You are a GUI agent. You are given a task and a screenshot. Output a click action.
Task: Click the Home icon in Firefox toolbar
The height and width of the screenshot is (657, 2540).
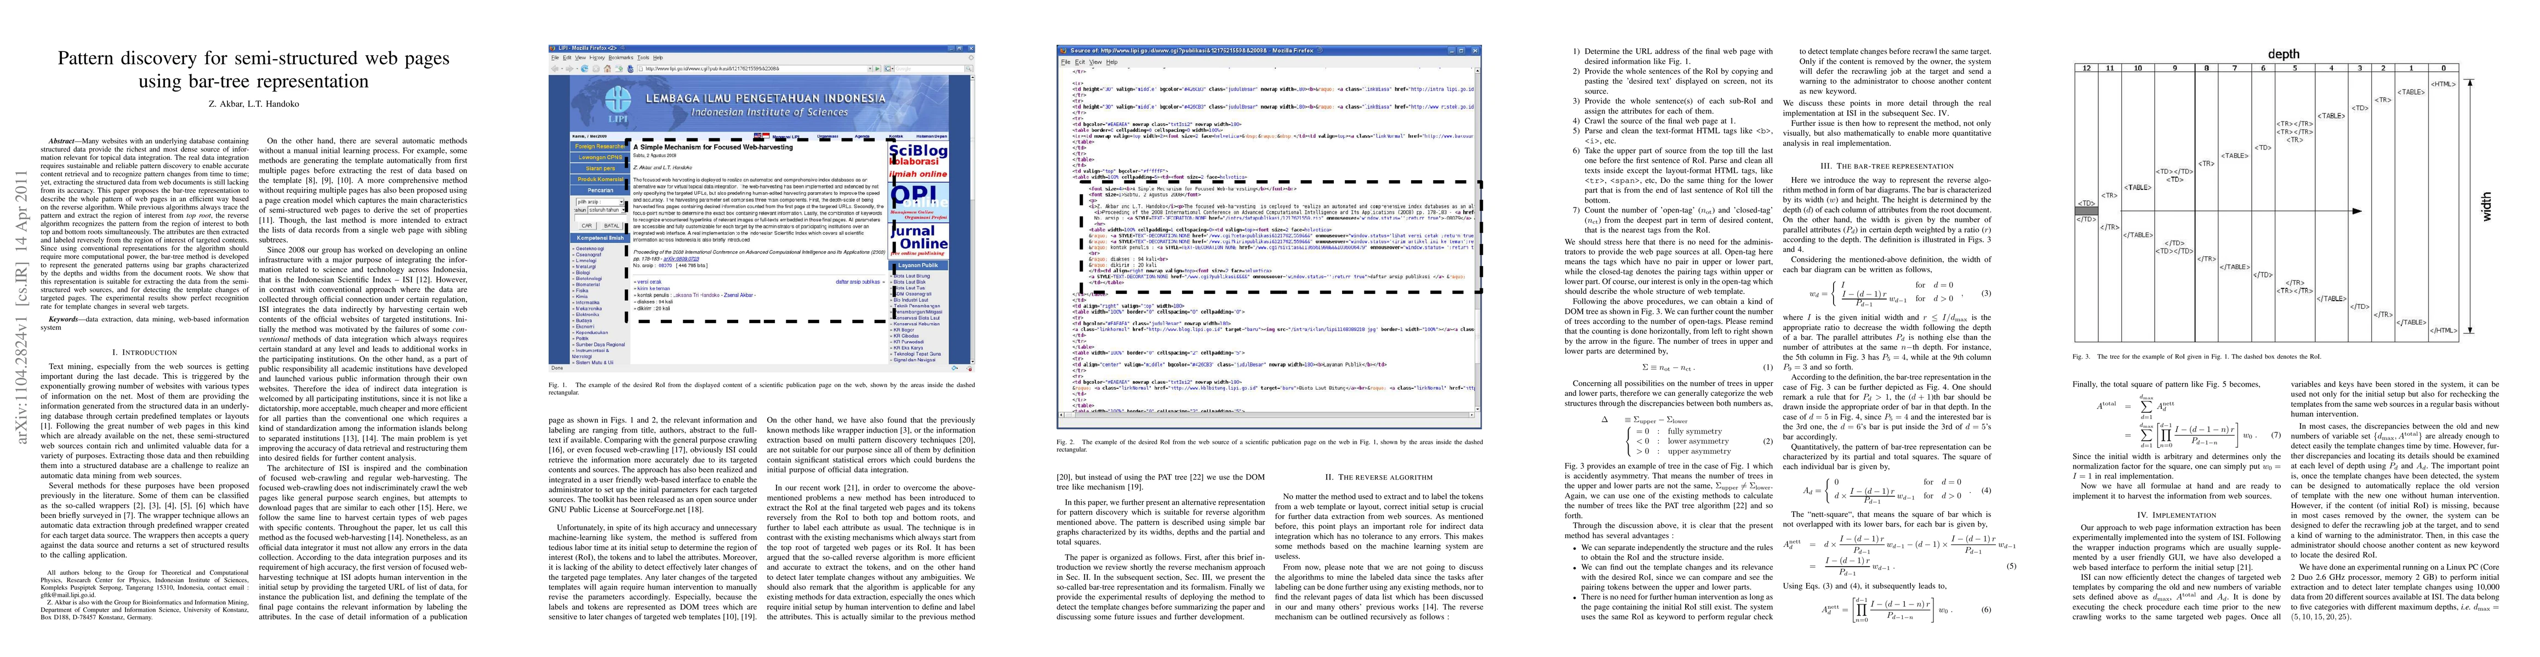pyautogui.click(x=607, y=69)
